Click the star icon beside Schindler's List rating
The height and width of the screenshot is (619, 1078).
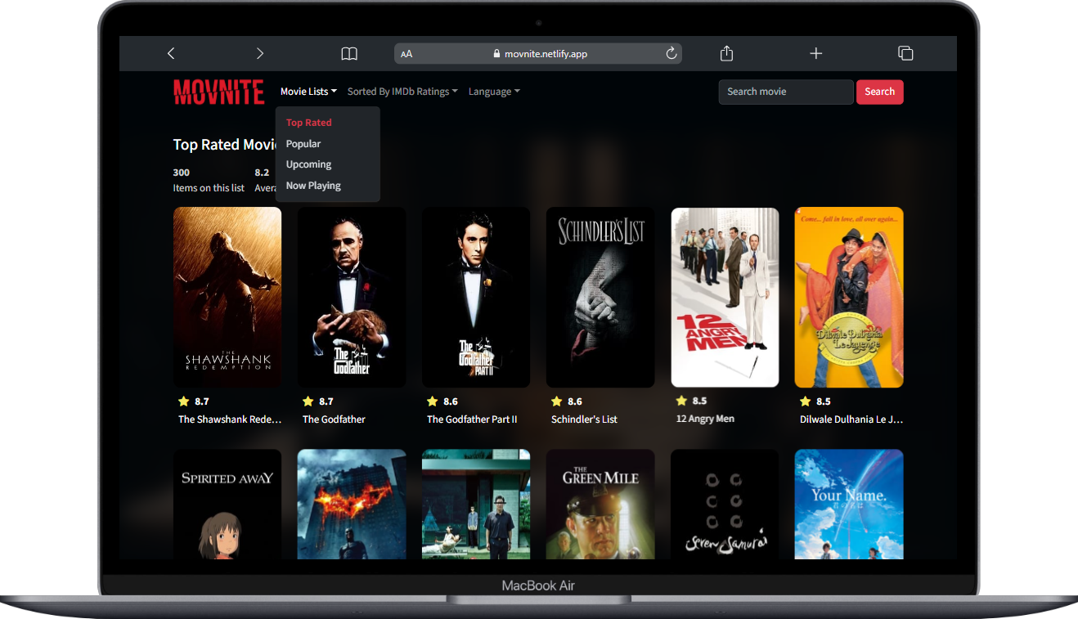(557, 401)
